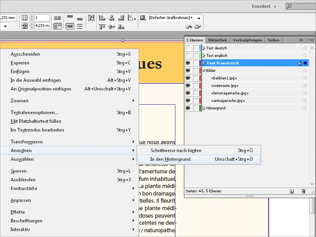
Task: Click the clear overrides icon
Action: tap(189, 26)
